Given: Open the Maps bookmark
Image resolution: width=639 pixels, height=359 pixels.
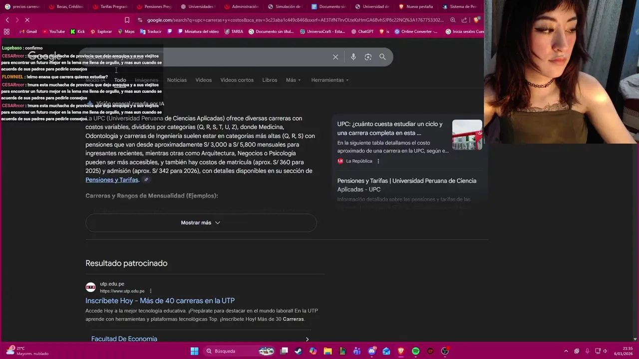Looking at the screenshot, I should (x=126, y=31).
